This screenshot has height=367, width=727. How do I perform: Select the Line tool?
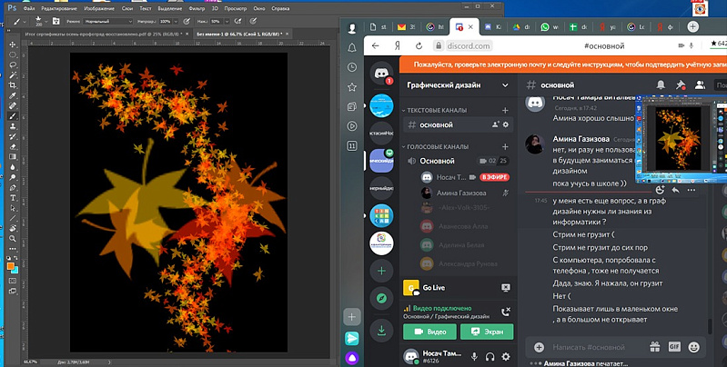pyautogui.click(x=13, y=218)
